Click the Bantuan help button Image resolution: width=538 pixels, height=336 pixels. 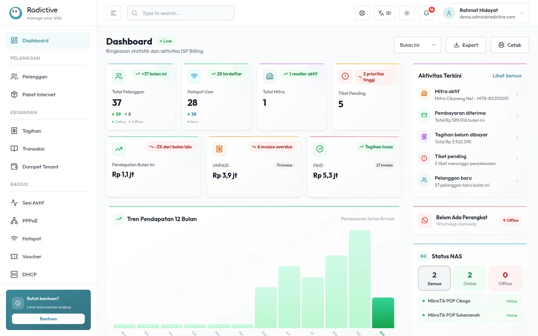[x=48, y=319]
